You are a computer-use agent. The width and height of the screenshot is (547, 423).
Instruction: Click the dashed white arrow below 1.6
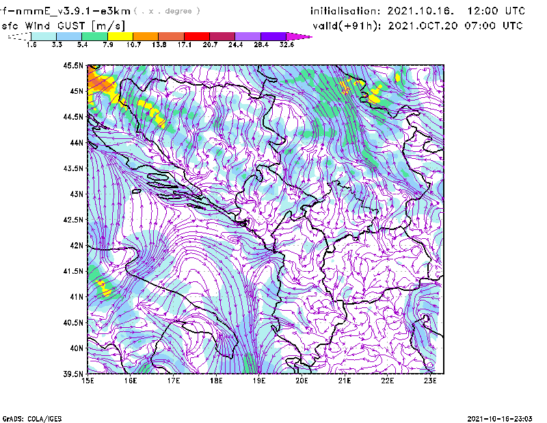click(19, 36)
